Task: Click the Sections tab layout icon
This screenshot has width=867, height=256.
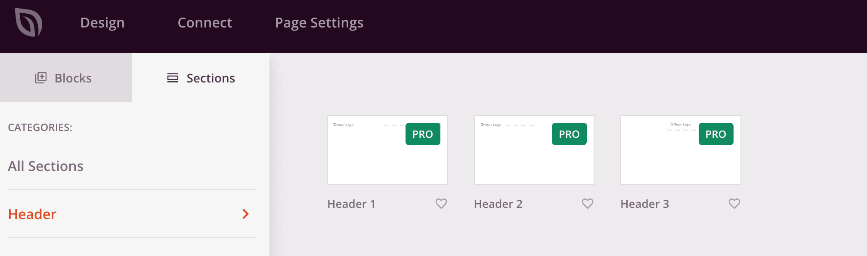Action: [173, 78]
